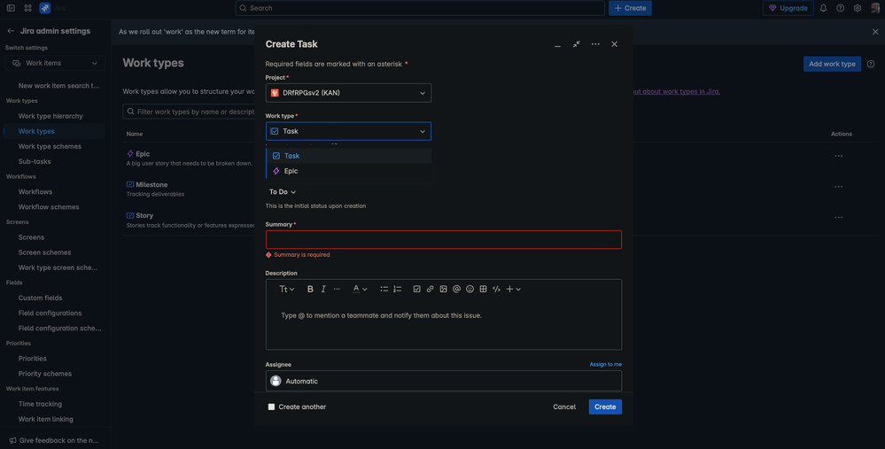Insert @ mention in description
The height and width of the screenshot is (449, 885).
[x=456, y=289]
